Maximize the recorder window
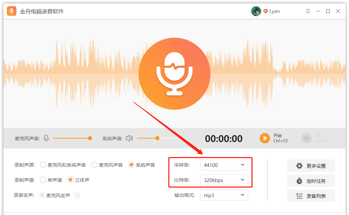Image resolution: width=349 pixels, height=215 pixels. (x=328, y=11)
